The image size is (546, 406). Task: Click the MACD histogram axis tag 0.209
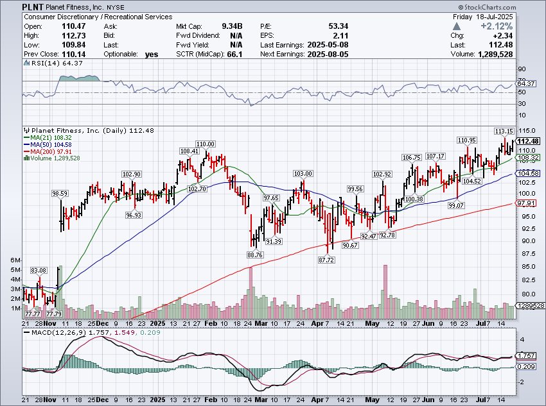tap(526, 366)
